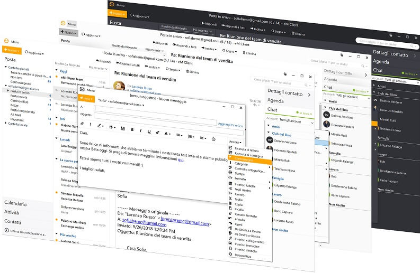
Task: Collapse the Cartelle globali tree node
Action: pos(6,67)
